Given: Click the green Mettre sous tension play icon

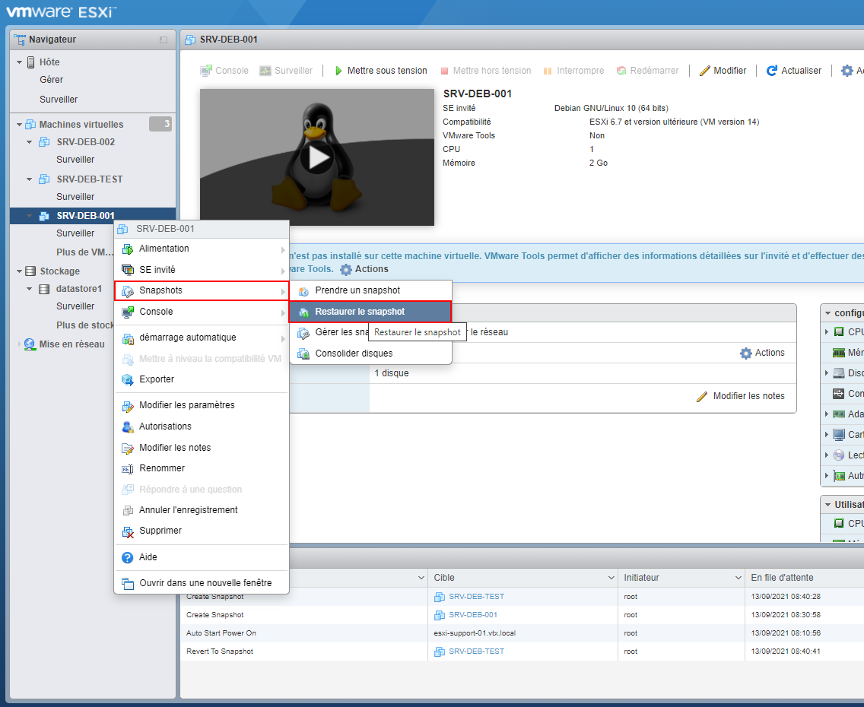Looking at the screenshot, I should pos(338,71).
